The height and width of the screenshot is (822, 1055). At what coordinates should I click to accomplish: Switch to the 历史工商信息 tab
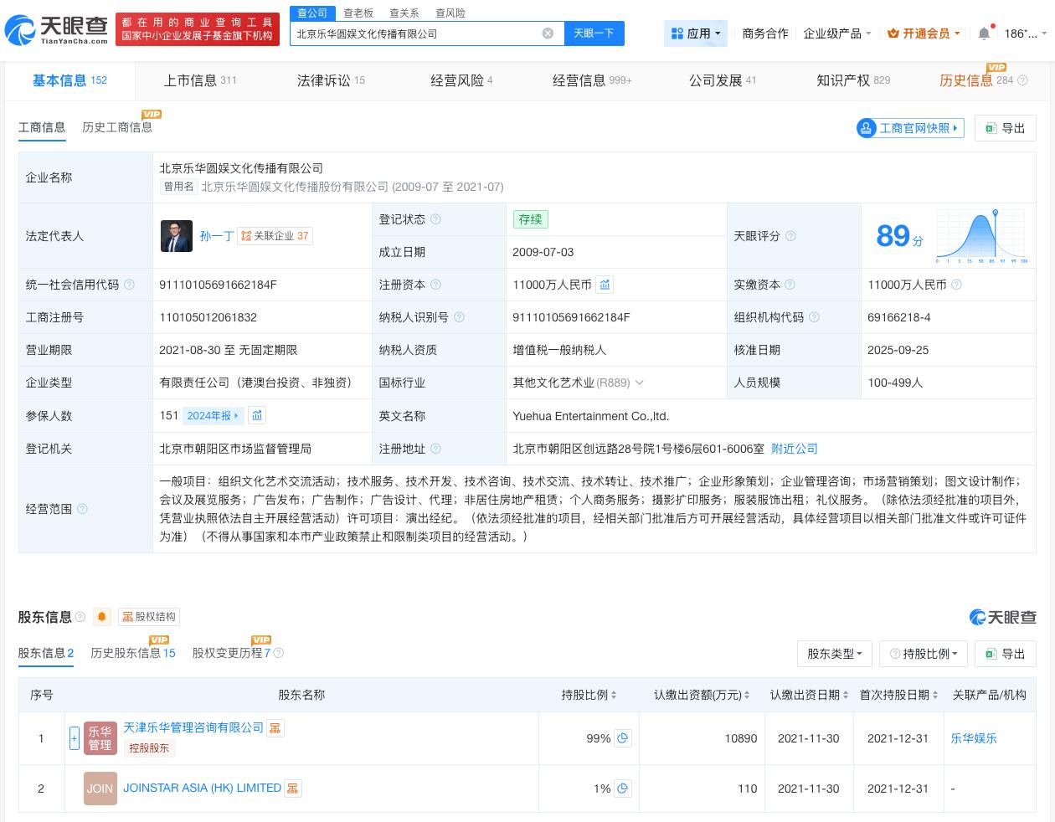116,127
